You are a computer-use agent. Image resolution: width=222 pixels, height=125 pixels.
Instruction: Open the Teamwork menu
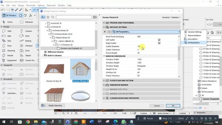(51, 5)
